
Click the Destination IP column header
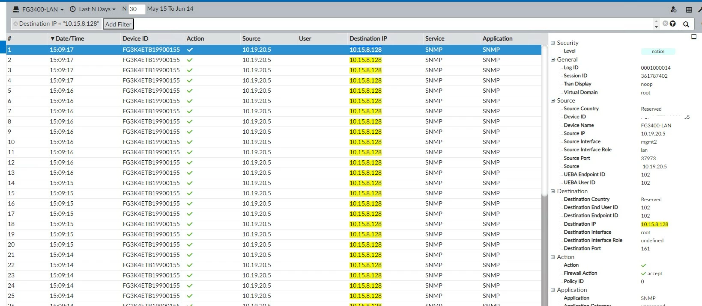pyautogui.click(x=368, y=38)
